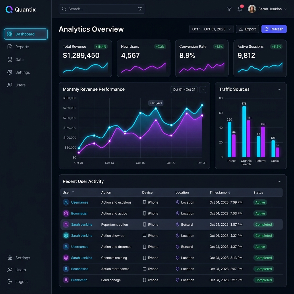
Task: Open the Bremsmith user link
Action: (x=79, y=280)
